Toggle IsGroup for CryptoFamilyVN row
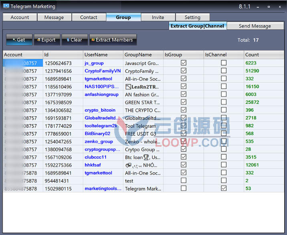Screen dimensions: 287x235 [184, 71]
